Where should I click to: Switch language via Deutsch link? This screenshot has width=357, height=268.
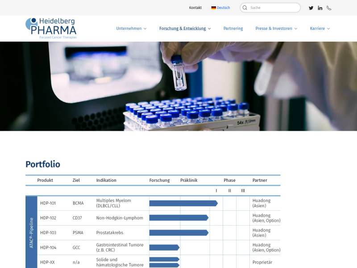pos(224,8)
